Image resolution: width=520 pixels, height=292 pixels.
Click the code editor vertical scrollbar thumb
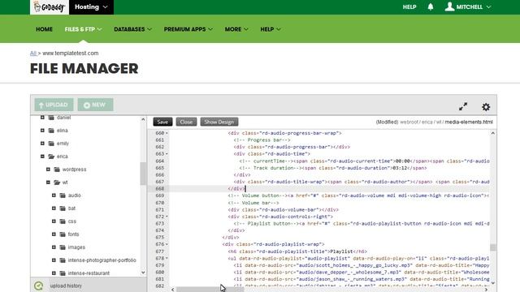[x=493, y=247]
